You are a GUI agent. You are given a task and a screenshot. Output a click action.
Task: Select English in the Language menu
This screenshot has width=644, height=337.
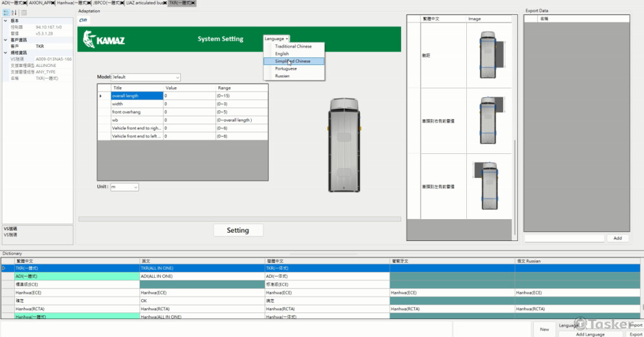tap(282, 53)
